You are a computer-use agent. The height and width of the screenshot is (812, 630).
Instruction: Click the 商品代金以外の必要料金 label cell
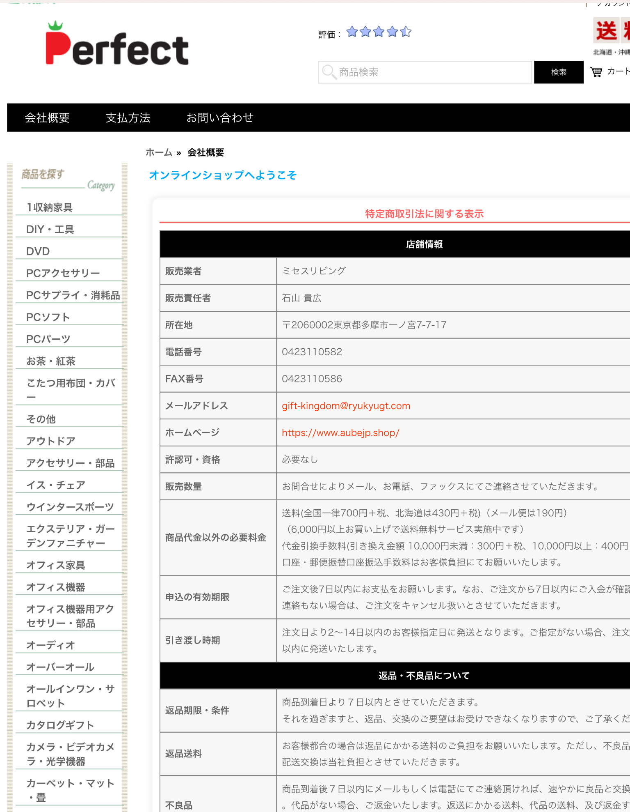pos(218,538)
